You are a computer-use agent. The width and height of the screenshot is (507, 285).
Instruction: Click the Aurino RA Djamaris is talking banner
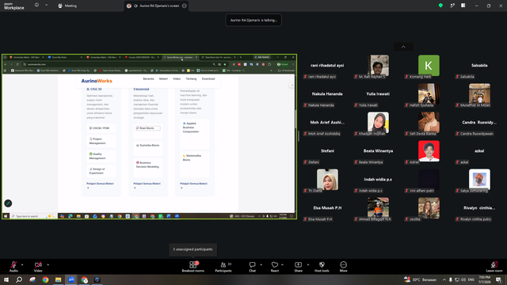[253, 20]
